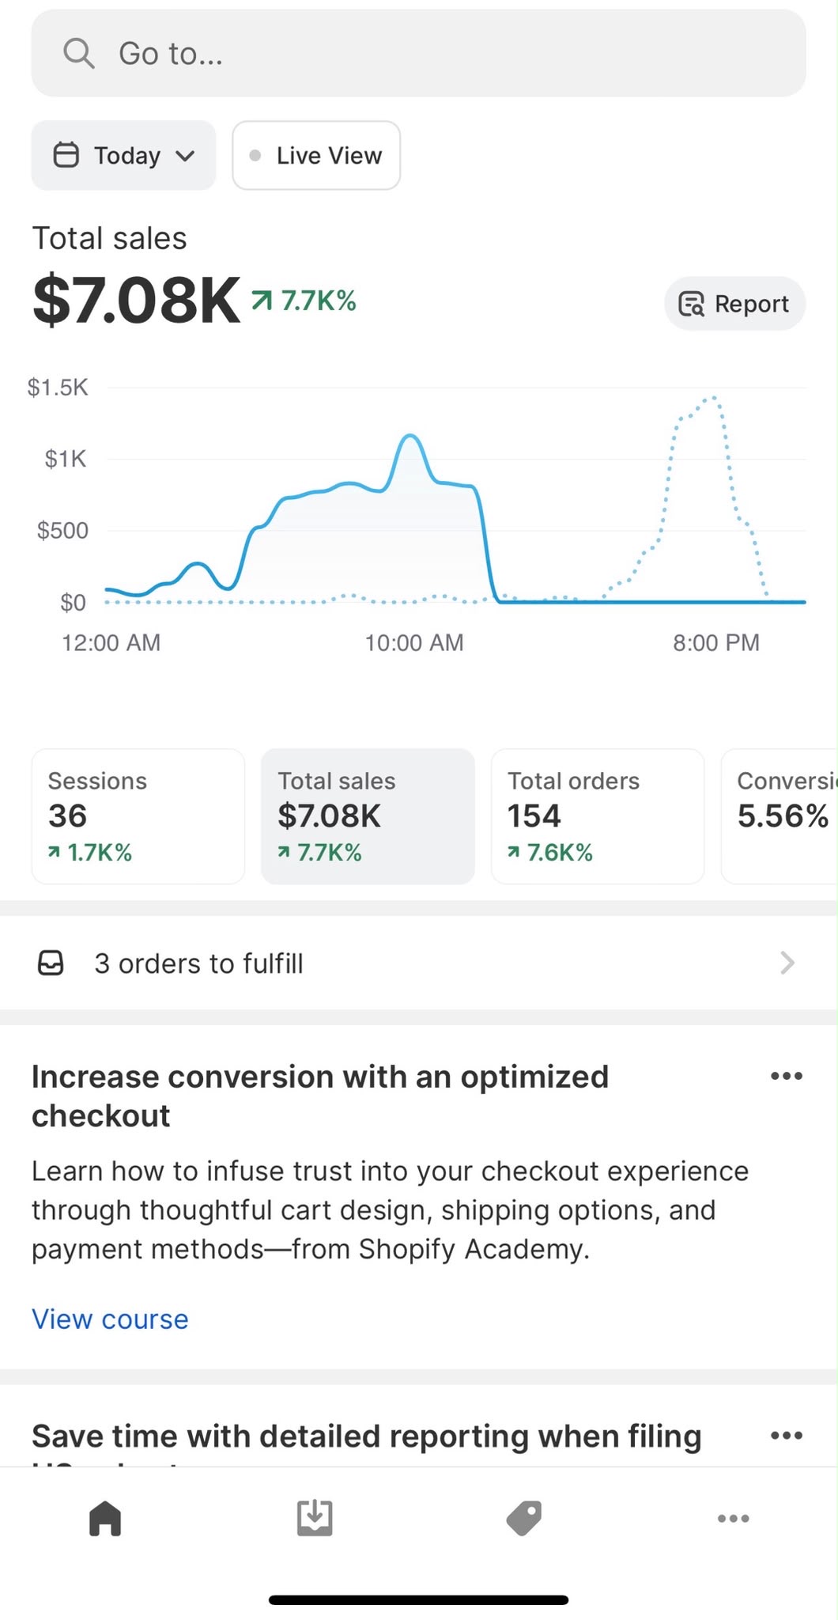Click the View course link

[x=110, y=1319]
